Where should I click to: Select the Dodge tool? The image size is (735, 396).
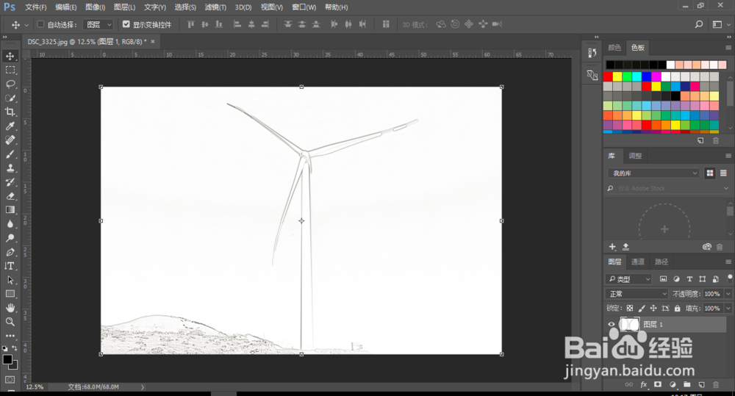point(10,238)
